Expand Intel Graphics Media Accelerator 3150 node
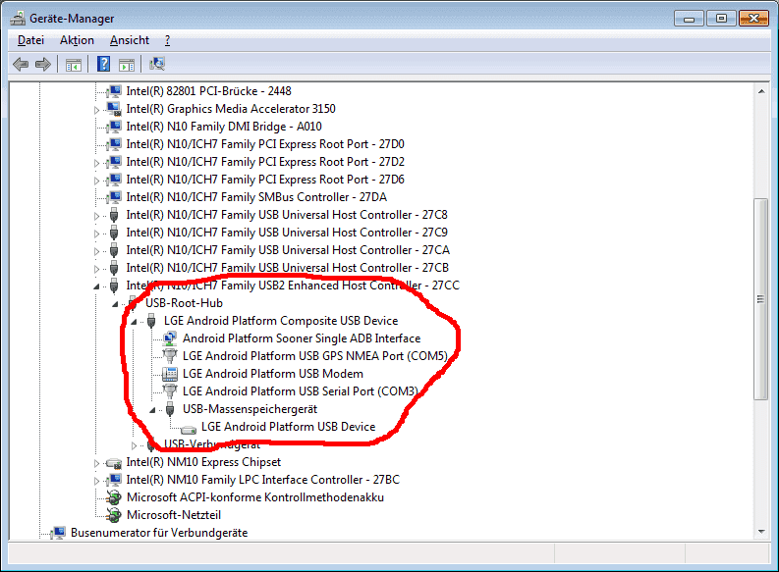 97,110
